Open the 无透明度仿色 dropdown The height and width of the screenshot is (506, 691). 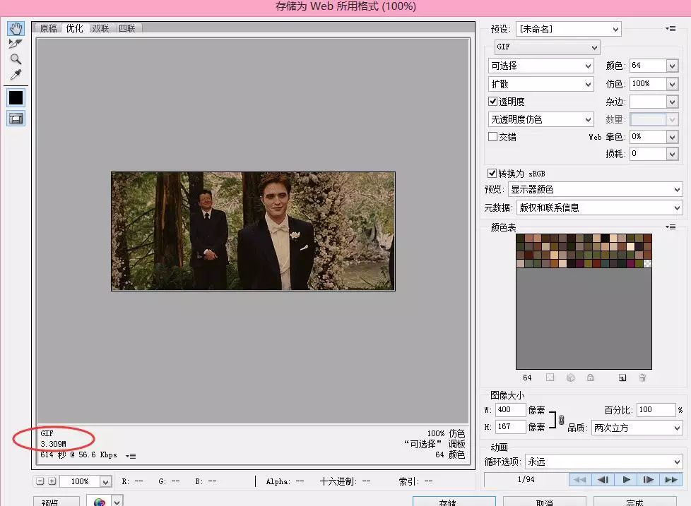[541, 119]
